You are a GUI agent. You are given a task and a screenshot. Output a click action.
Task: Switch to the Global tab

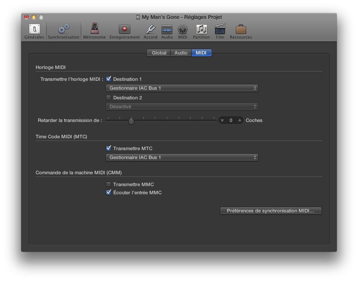tap(159, 53)
